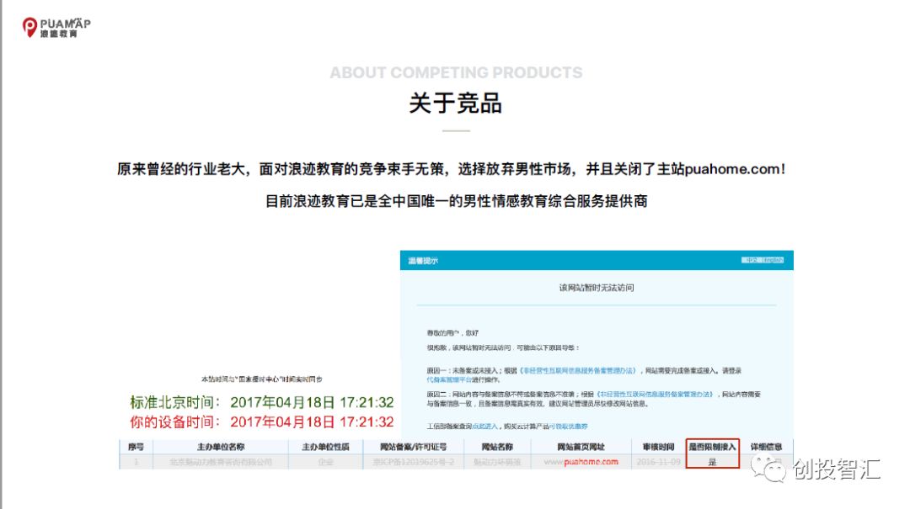
Task: Click the www.puahome.com address in the table
Action: click(581, 462)
